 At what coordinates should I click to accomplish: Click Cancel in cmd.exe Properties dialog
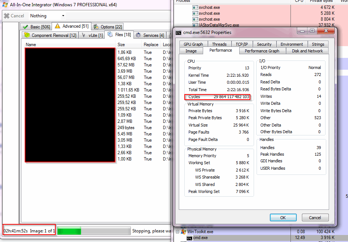[x=315, y=218]
